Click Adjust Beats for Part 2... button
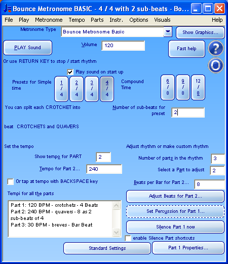The height and width of the screenshot is (264, 228). click(x=175, y=196)
